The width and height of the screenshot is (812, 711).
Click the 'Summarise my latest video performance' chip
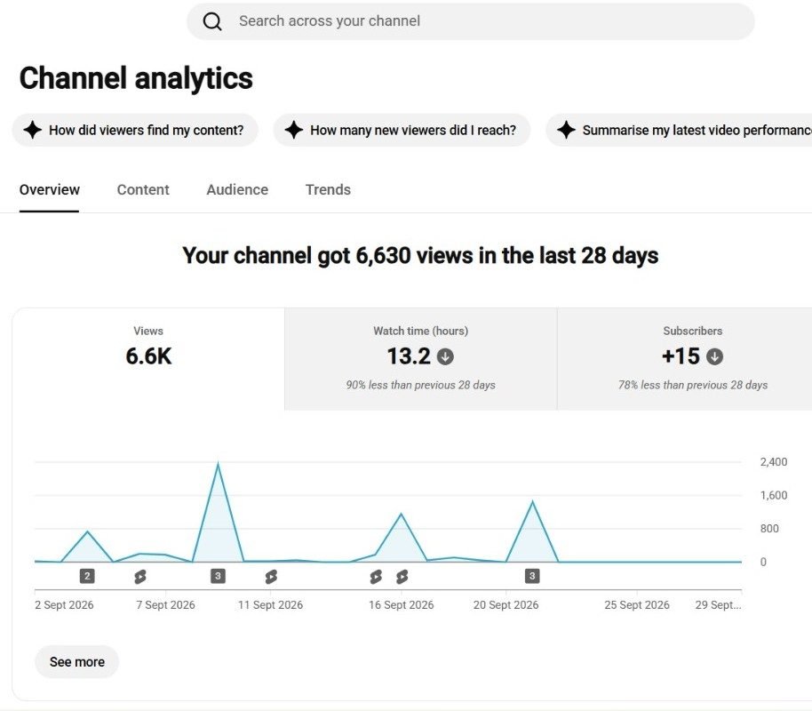679,130
